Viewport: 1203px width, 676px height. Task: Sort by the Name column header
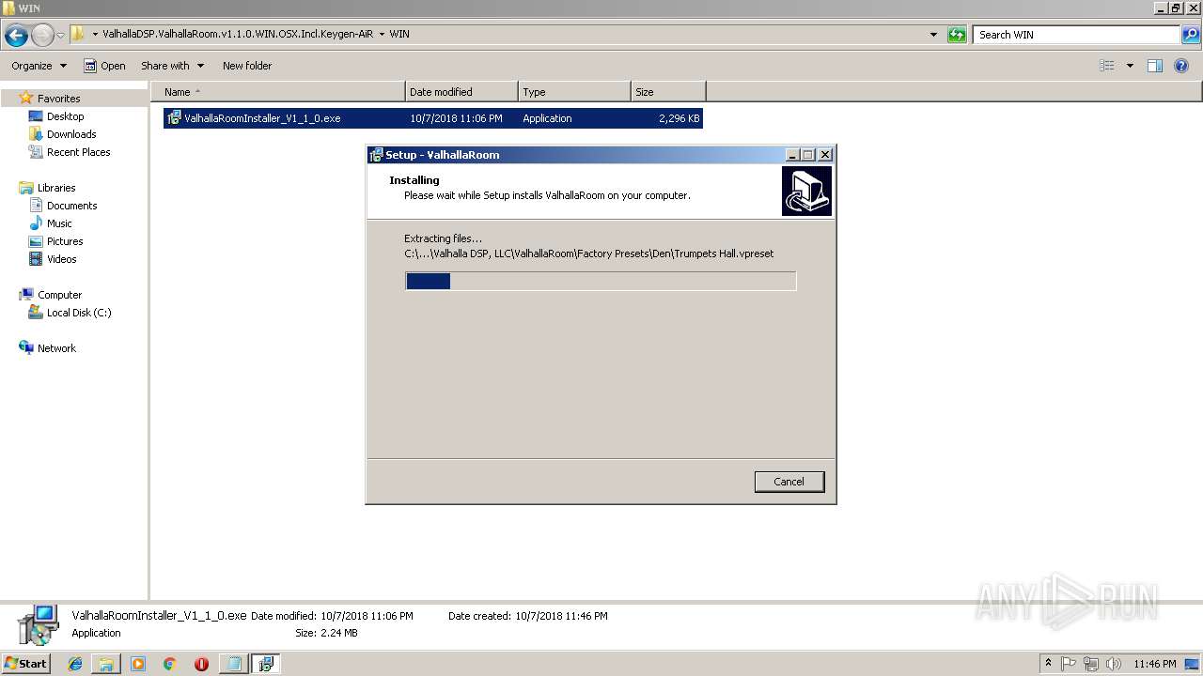[x=278, y=92]
